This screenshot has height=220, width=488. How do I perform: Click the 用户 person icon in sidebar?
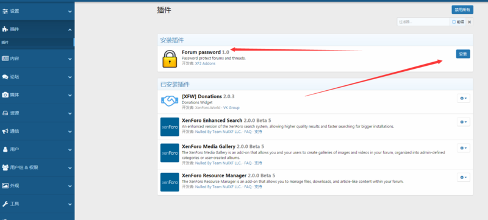coord(5,149)
